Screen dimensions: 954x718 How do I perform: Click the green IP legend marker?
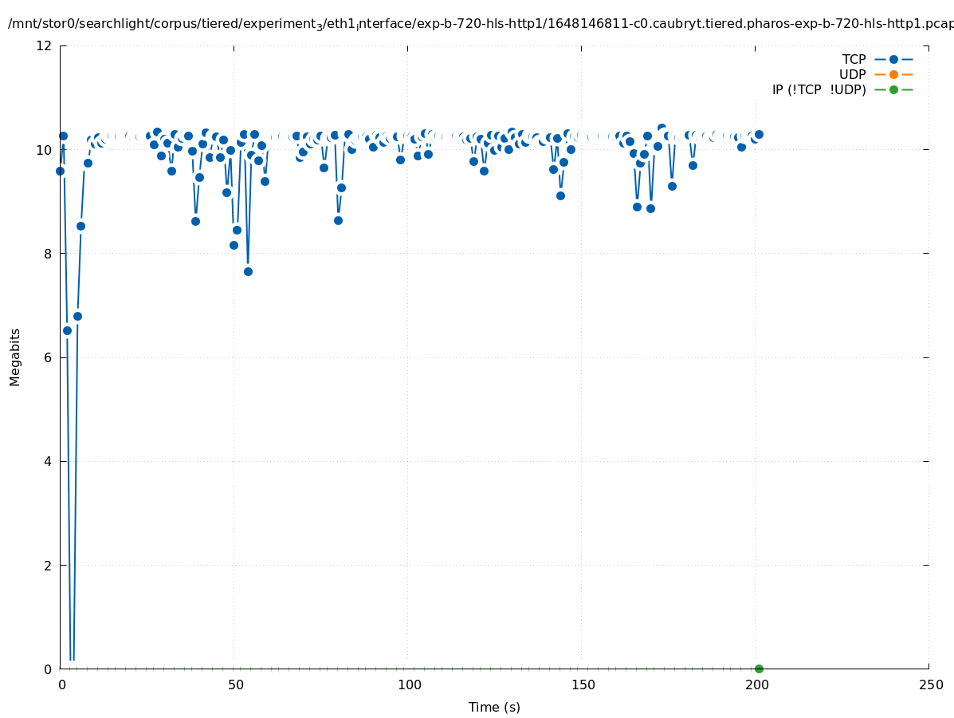(893, 89)
